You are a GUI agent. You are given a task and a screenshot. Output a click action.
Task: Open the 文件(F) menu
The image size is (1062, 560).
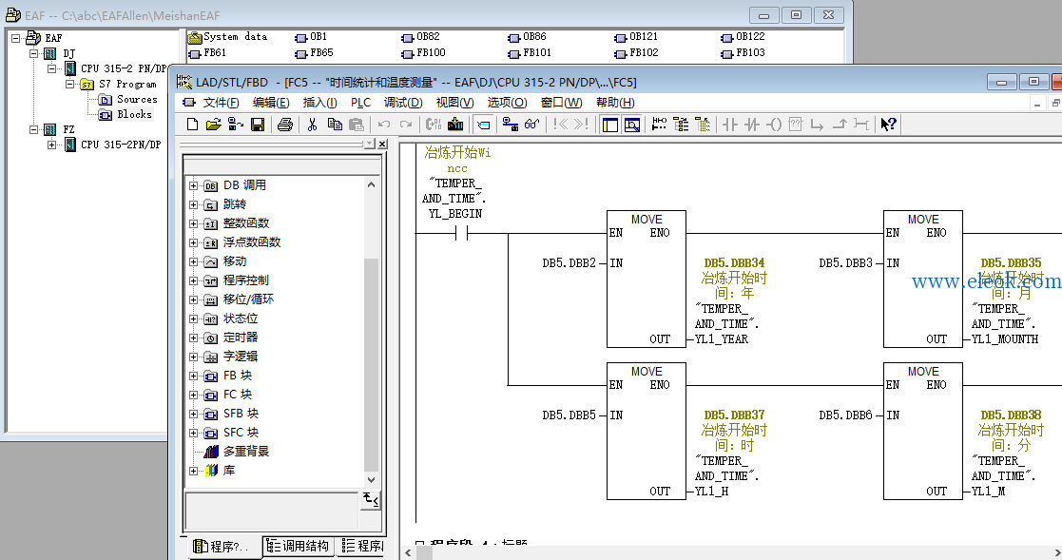point(221,103)
